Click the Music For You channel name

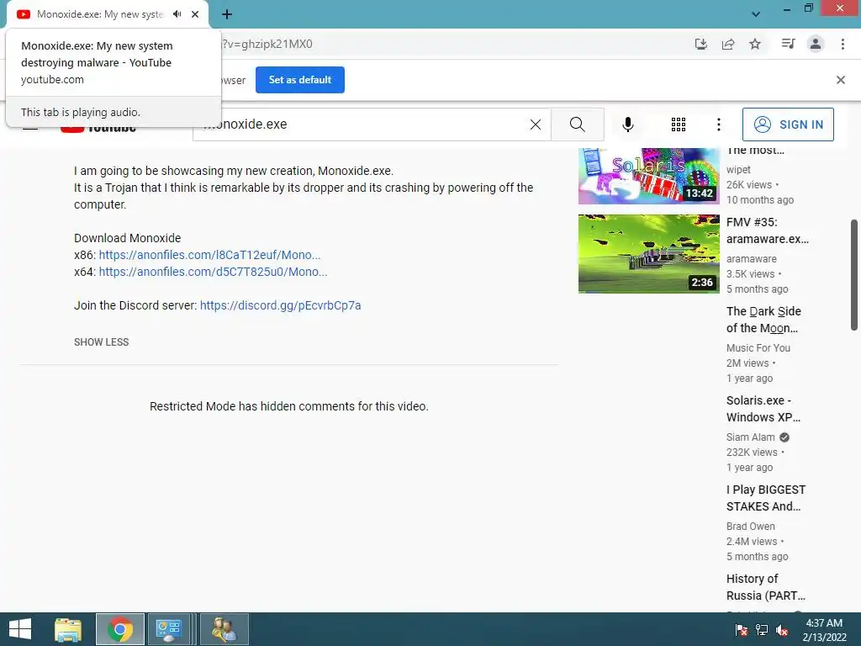pyautogui.click(x=758, y=347)
